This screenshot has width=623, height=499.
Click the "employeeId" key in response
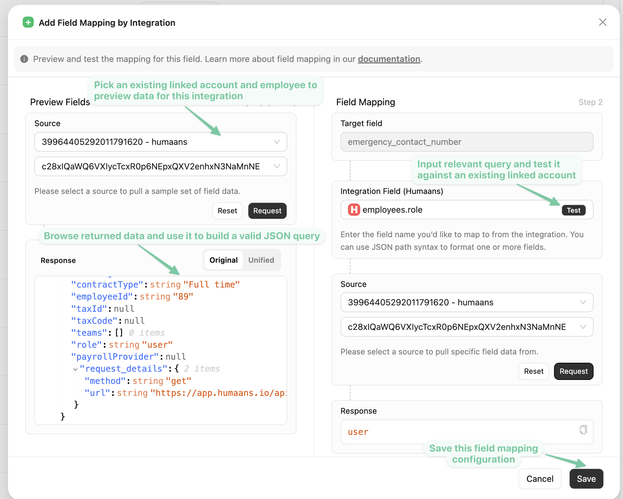pos(102,296)
